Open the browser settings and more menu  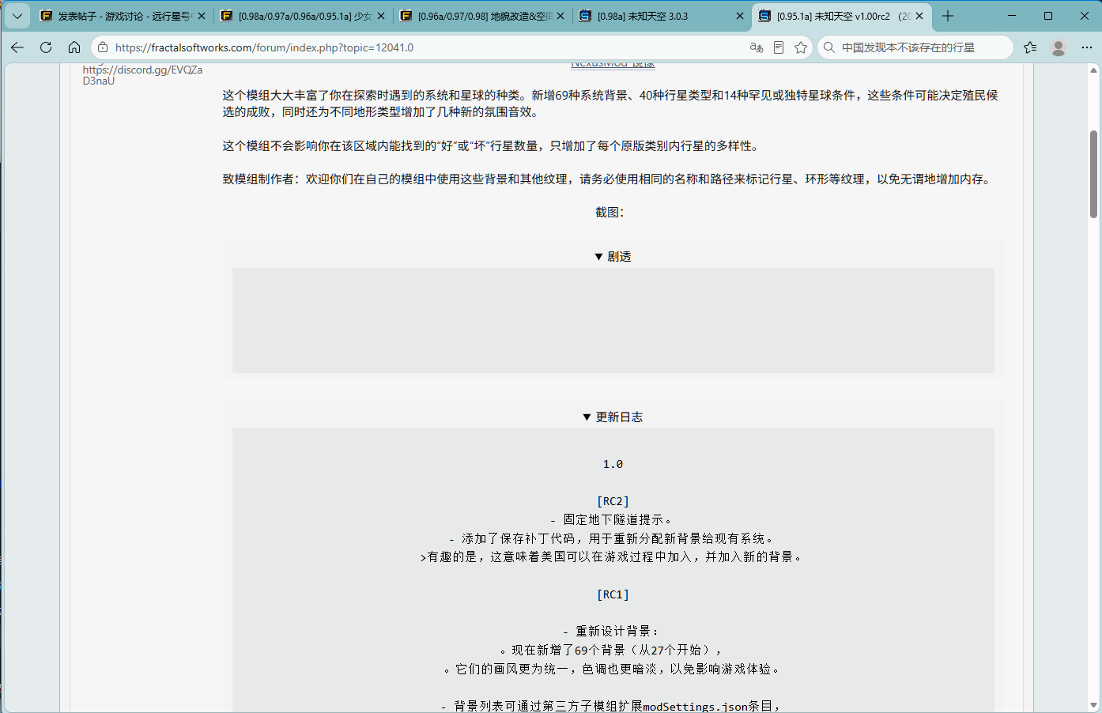1087,47
